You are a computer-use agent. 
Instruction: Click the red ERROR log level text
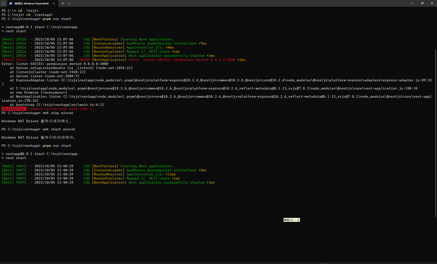(84, 60)
